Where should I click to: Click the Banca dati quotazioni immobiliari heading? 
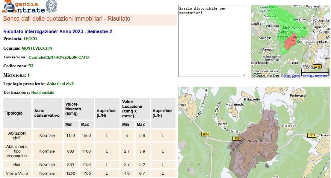coord(67,19)
